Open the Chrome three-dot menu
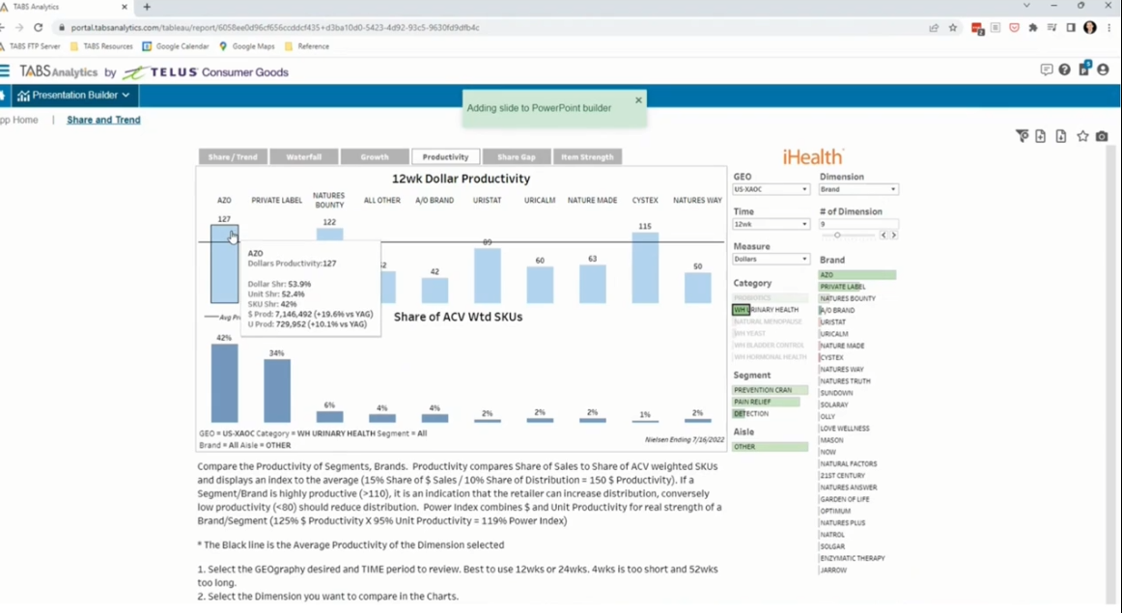The image size is (1122, 613). 1109,28
